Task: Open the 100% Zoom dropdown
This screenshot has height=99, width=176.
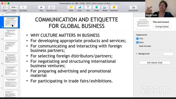Action: [14, 7]
